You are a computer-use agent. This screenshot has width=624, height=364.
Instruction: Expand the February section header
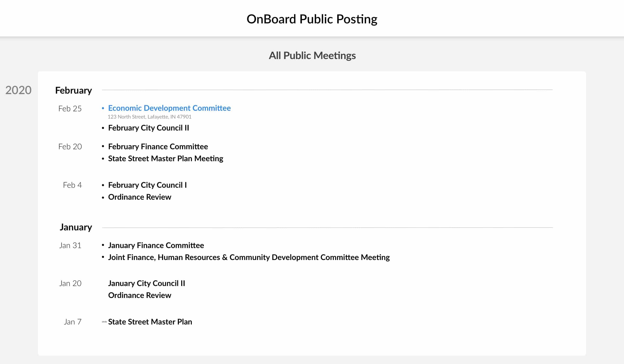(x=73, y=90)
